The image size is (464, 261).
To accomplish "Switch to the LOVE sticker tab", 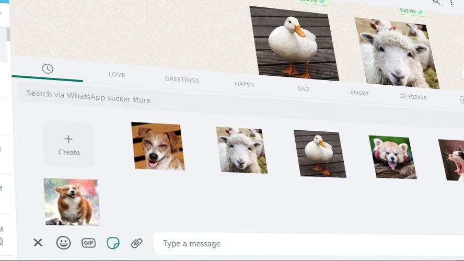I will (117, 75).
